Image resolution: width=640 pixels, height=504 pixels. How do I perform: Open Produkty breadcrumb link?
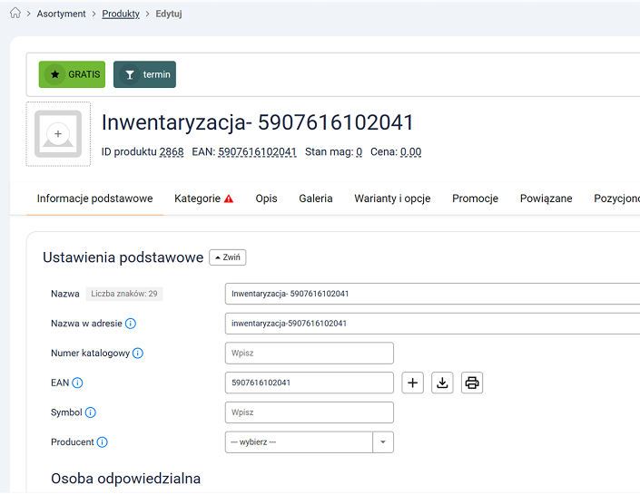pos(121,14)
